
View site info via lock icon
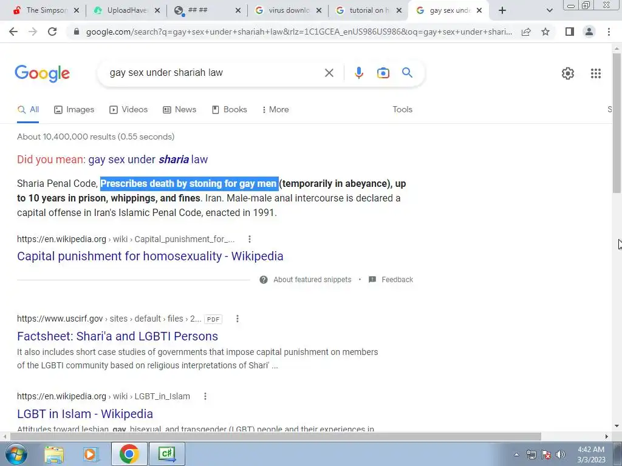(77, 32)
